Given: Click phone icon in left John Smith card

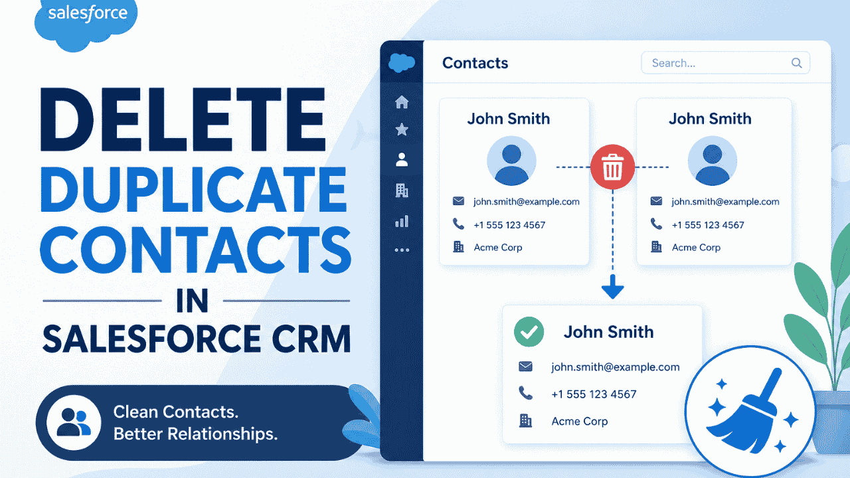Looking at the screenshot, I should [458, 224].
